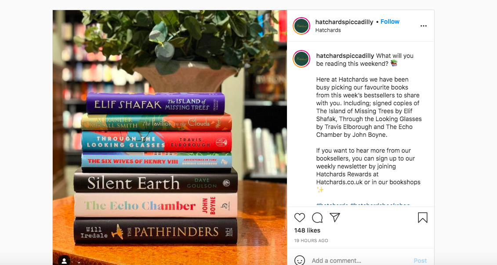Viewport: 497px width, 265px height.
Task: Follow hatchardspiccadilly
Action: coord(390,21)
